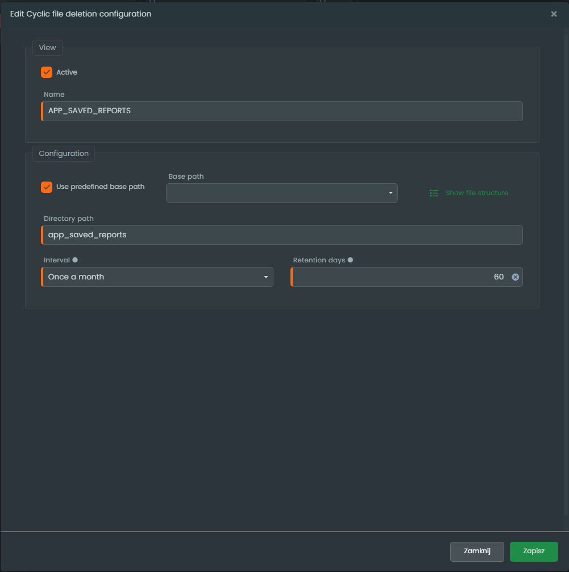The image size is (569, 572).
Task: Click the Configuration section header
Action: 64,154
